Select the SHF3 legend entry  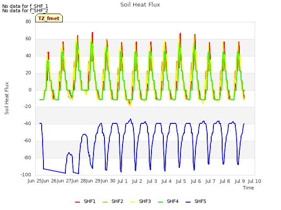click(140, 201)
